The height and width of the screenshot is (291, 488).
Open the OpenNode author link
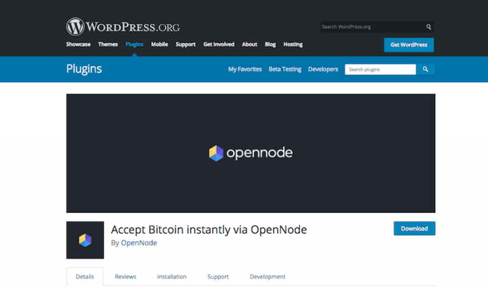coord(139,243)
